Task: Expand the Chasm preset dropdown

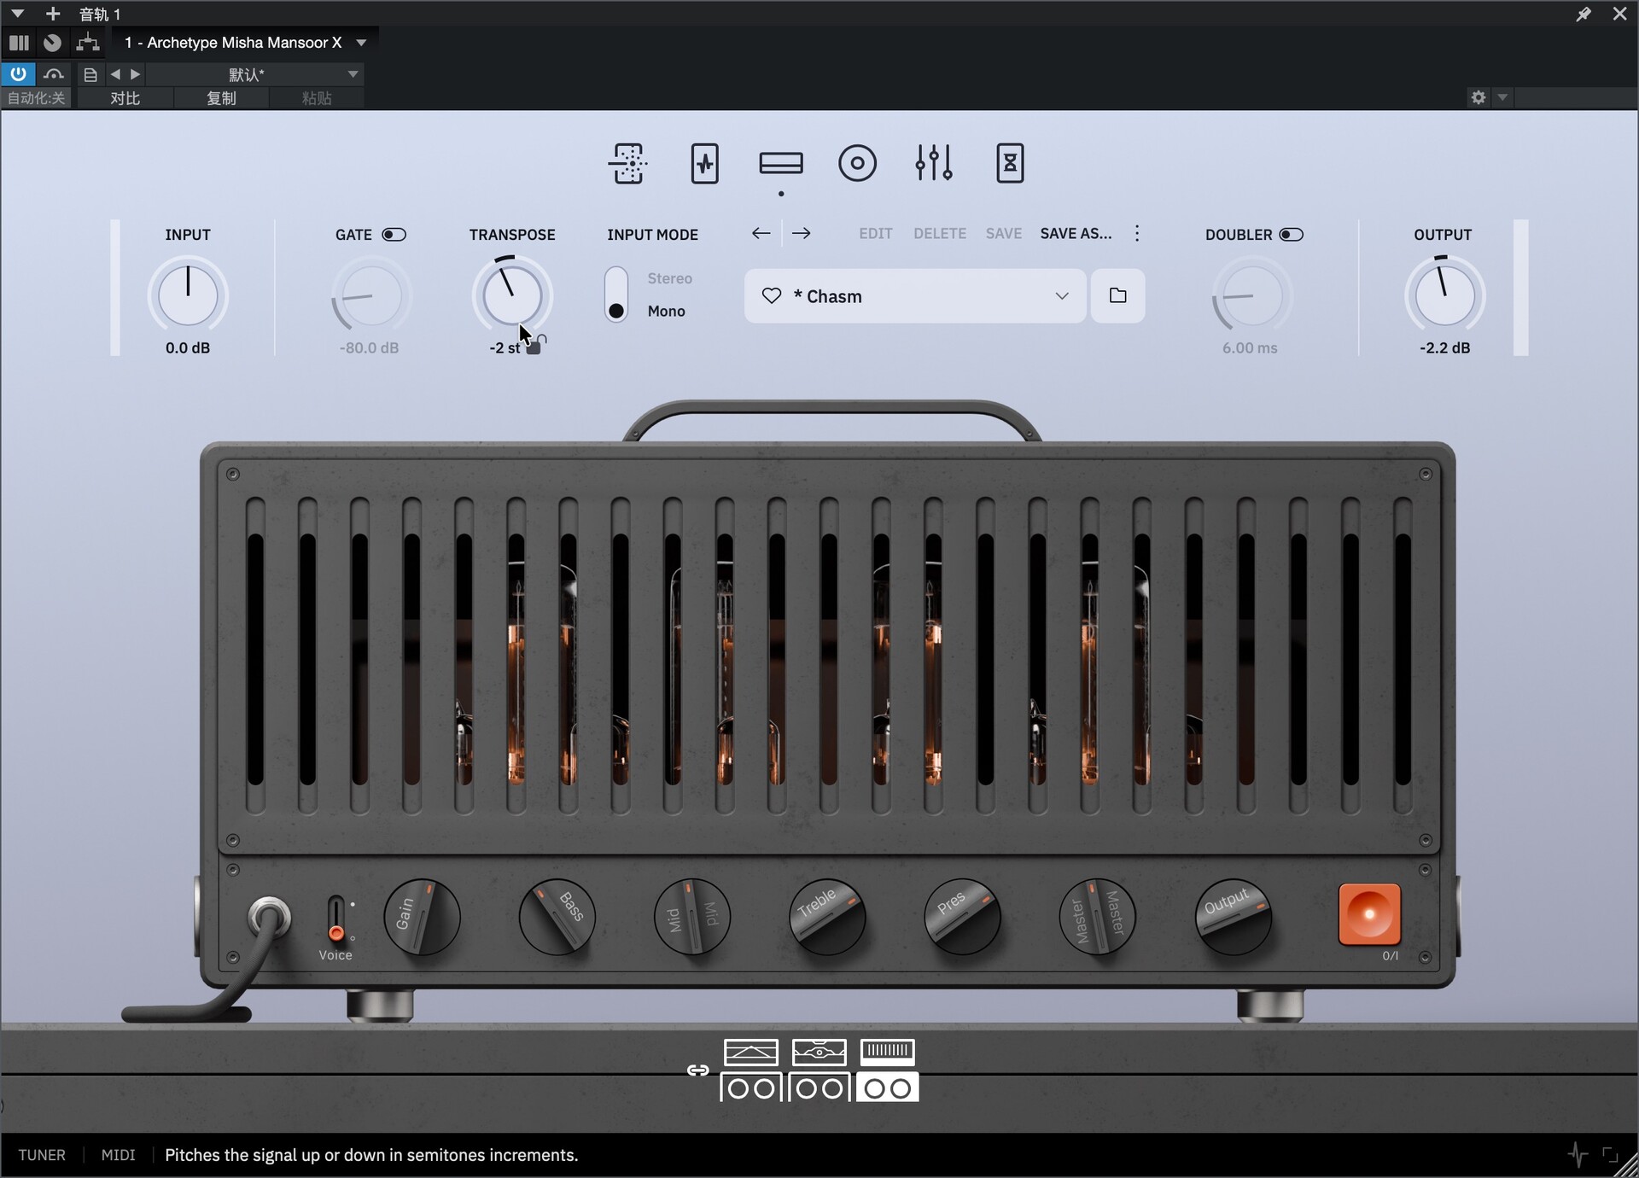Action: click(x=1061, y=296)
